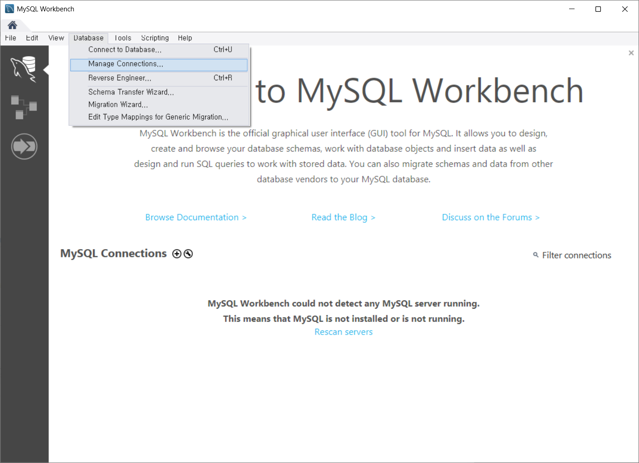Open the manage connections wrench icon
The height and width of the screenshot is (463, 639).
[188, 254]
